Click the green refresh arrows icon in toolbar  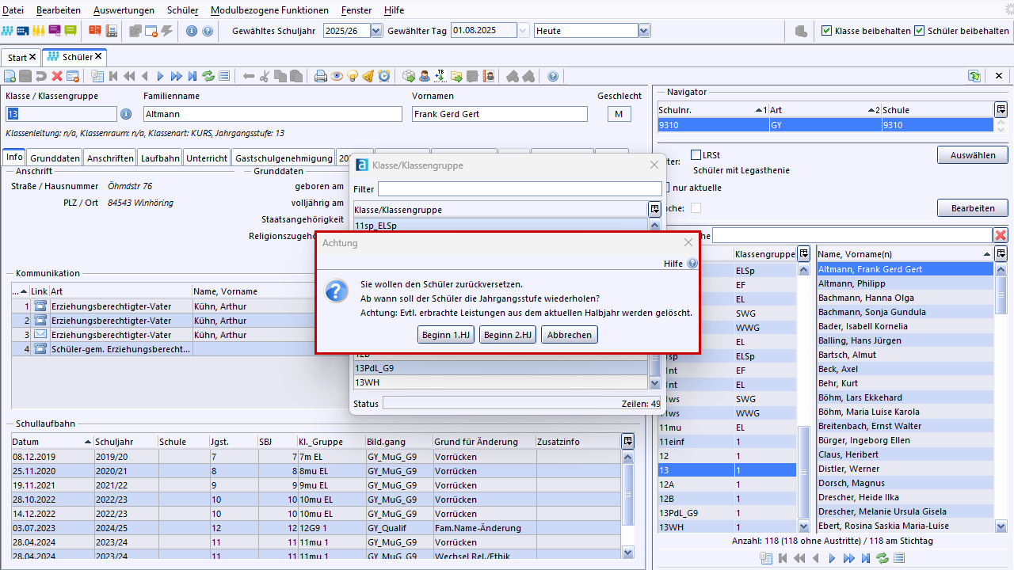pyautogui.click(x=208, y=76)
